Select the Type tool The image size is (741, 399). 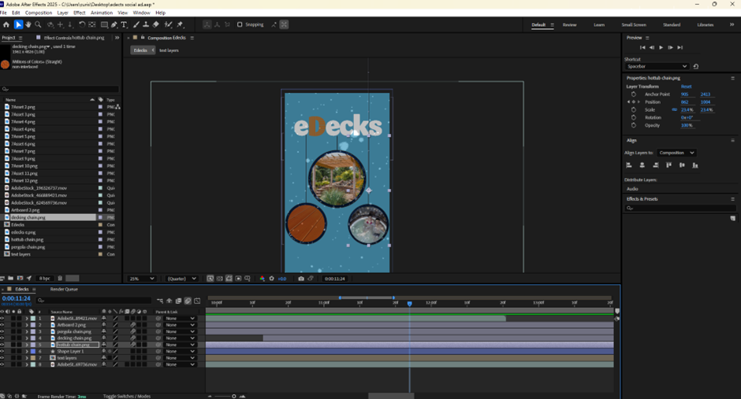pos(124,25)
